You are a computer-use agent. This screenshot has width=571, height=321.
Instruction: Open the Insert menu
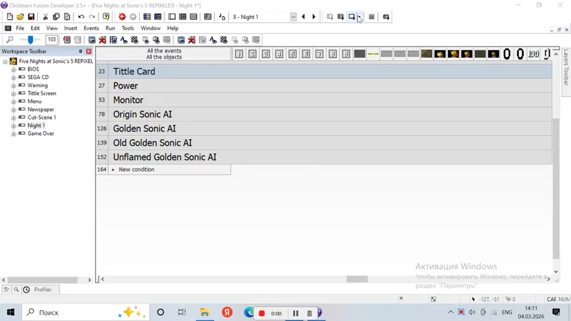70,28
